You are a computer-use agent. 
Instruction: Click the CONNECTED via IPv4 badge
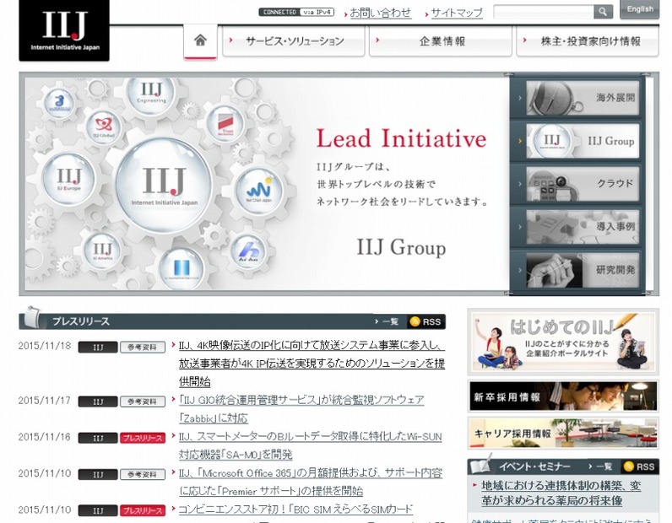(x=296, y=12)
